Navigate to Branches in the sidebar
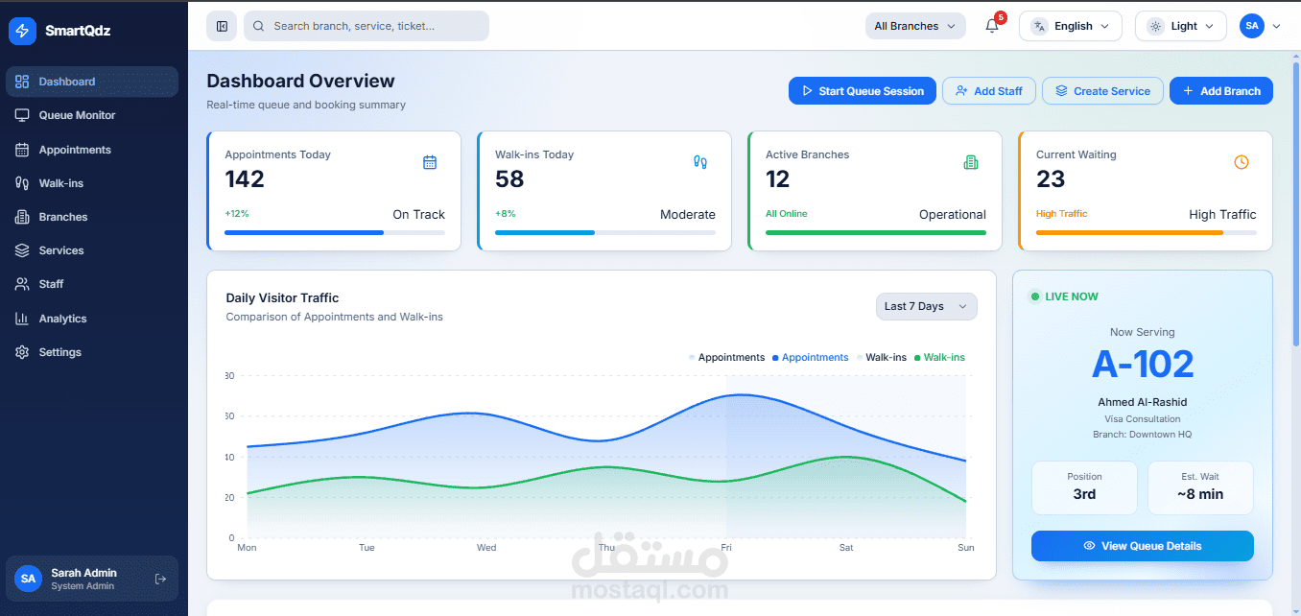 [92, 217]
